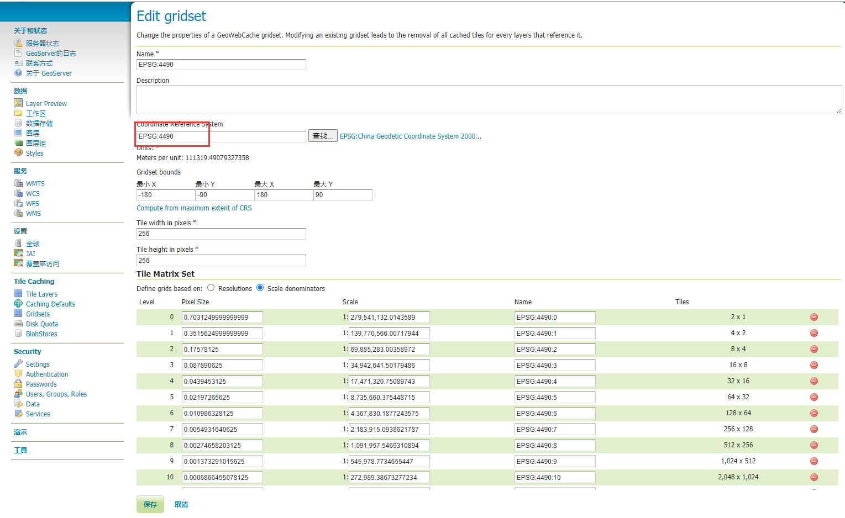The image size is (845, 518).
Task: Focus the Tile width in pixels field
Action: [221, 234]
